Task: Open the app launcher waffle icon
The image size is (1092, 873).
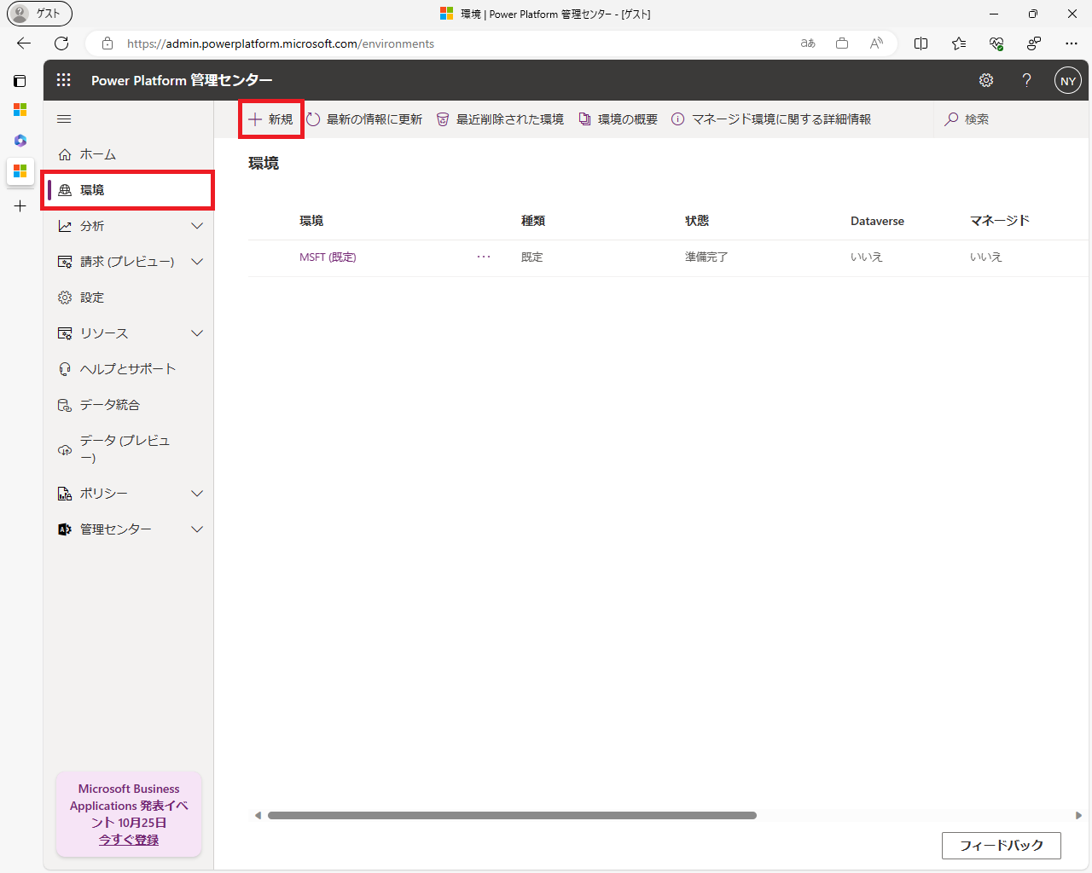Action: tap(63, 80)
